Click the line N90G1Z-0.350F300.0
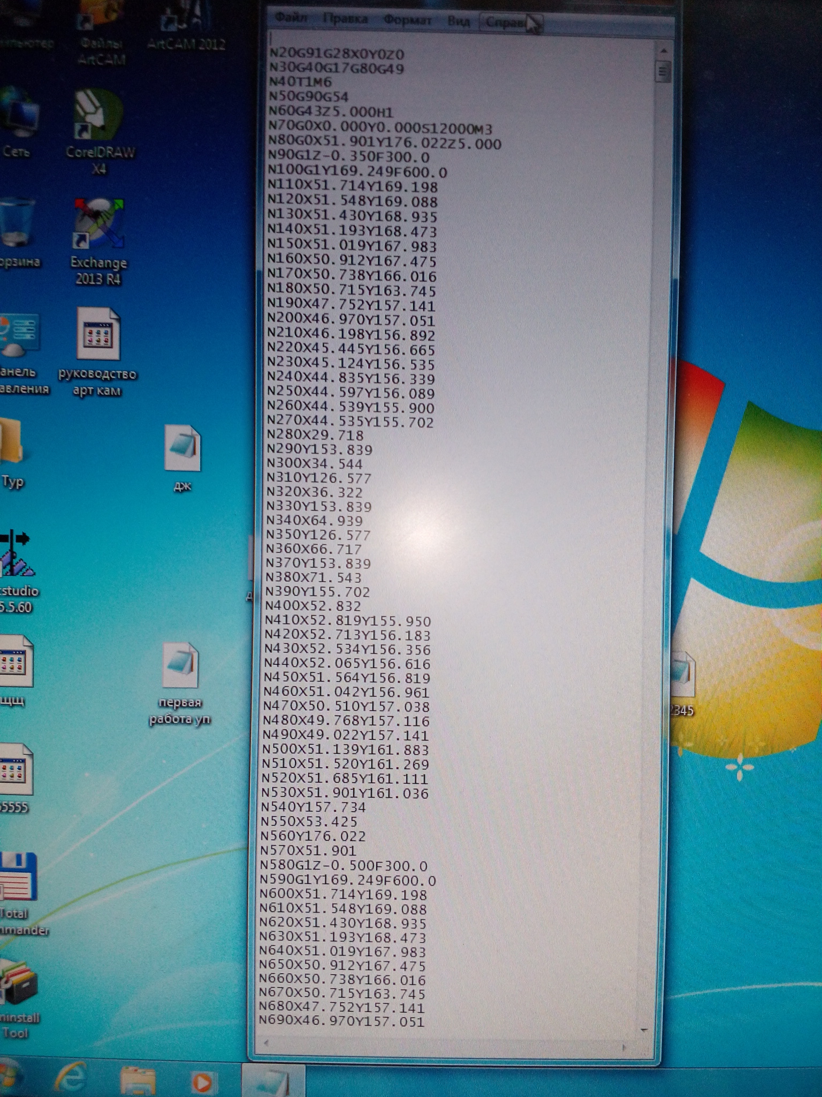Screen dimensions: 822x1097 [348, 157]
